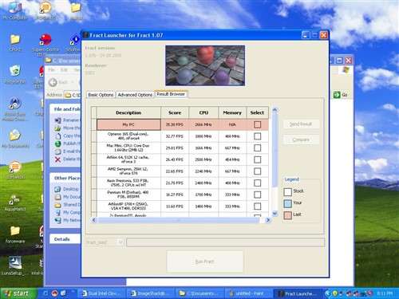Click the 32.77 FPS score cell
This screenshot has width=399, height=299.
tap(175, 136)
